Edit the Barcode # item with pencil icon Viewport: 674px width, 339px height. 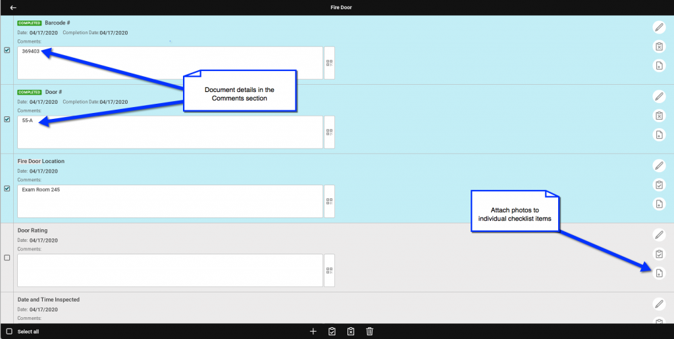point(659,27)
